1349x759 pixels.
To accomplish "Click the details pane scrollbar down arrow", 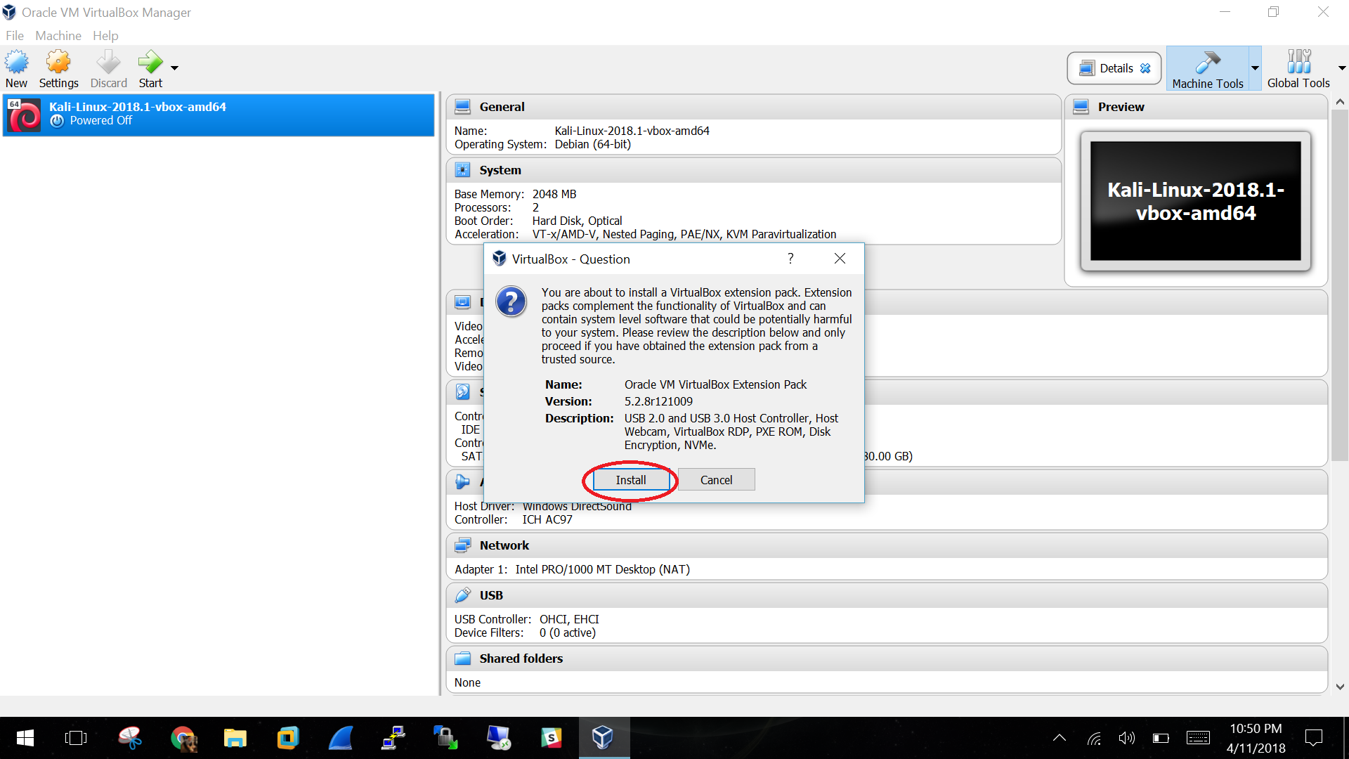I will tap(1339, 687).
